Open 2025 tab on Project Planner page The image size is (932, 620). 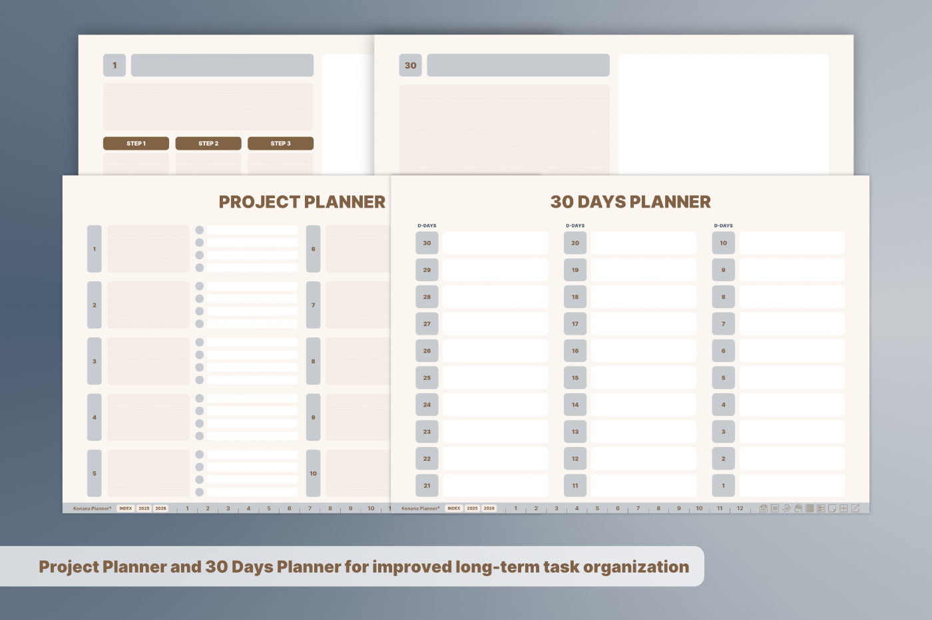[x=144, y=508]
